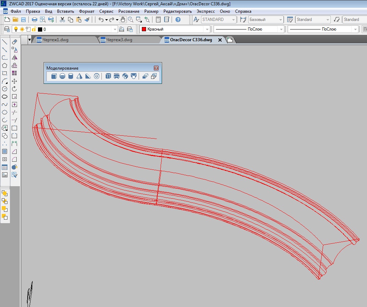Select the Offset tool
Image resolution: width=367 pixels, height=307 pixels.
pos(15,65)
